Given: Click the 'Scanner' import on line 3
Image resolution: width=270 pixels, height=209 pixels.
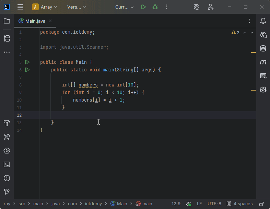Looking at the screenshot, I should pyautogui.click(x=96, y=47).
